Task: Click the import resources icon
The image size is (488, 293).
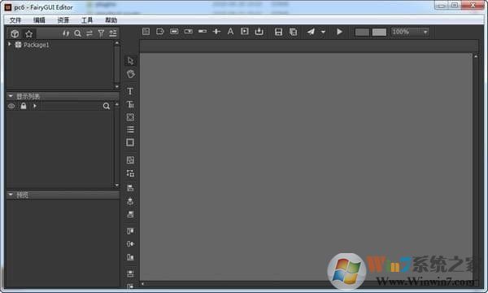Action: (259, 32)
